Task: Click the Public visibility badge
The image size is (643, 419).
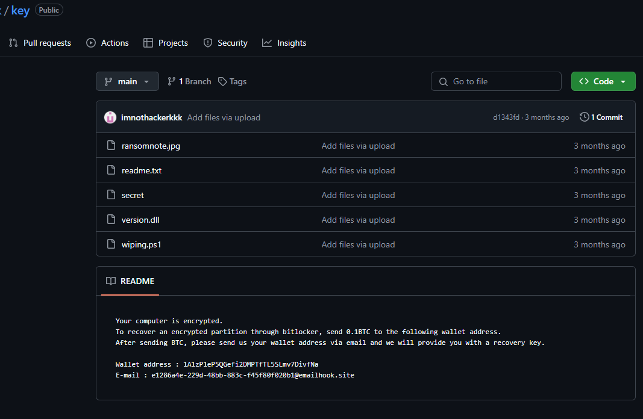Action: pos(49,10)
